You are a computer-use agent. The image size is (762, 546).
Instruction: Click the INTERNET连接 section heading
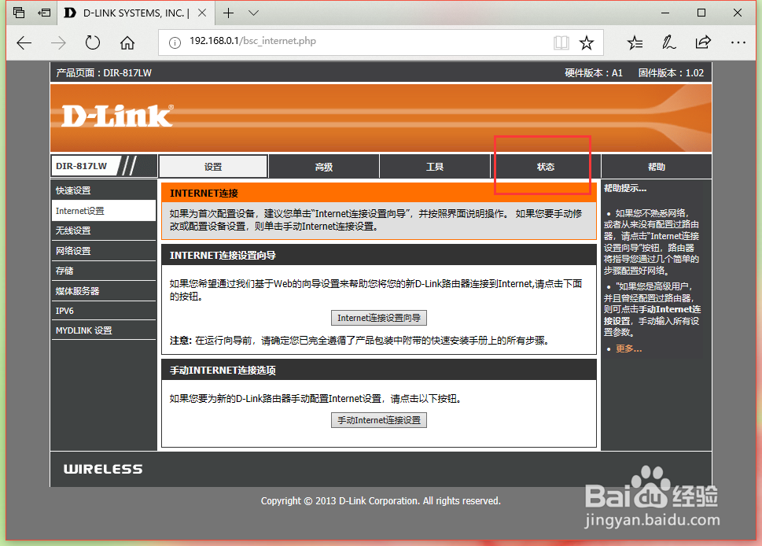(x=204, y=193)
